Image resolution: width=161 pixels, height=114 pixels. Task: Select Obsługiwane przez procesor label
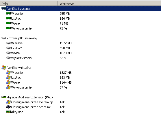coord(31,107)
